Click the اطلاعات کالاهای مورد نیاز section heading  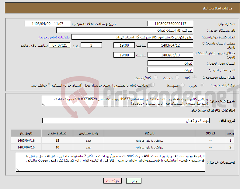coord(213,110)
